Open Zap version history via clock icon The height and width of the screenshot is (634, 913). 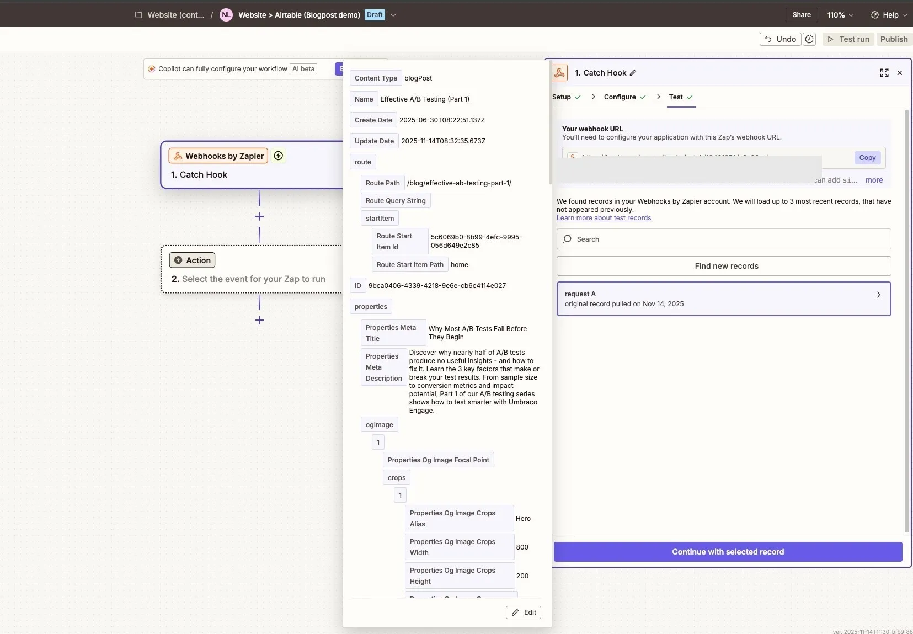click(809, 39)
